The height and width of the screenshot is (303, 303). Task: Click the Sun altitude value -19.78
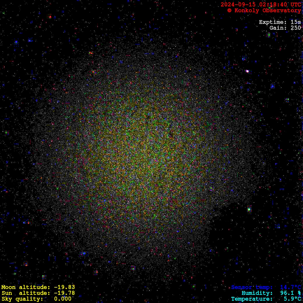click(x=64, y=293)
